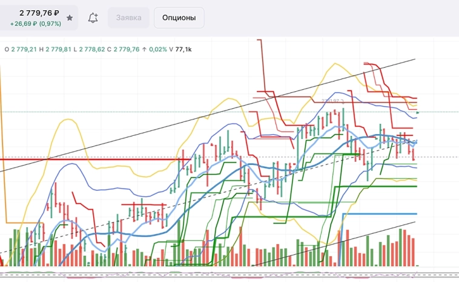The image size is (459, 282).
Task: Click the close price value 2 779,76
Action: point(124,49)
